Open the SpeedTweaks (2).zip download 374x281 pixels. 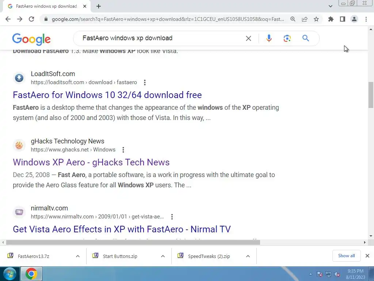[x=209, y=256]
